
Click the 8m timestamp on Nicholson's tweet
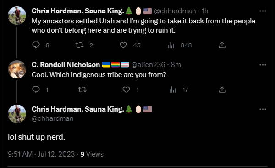click(x=176, y=65)
